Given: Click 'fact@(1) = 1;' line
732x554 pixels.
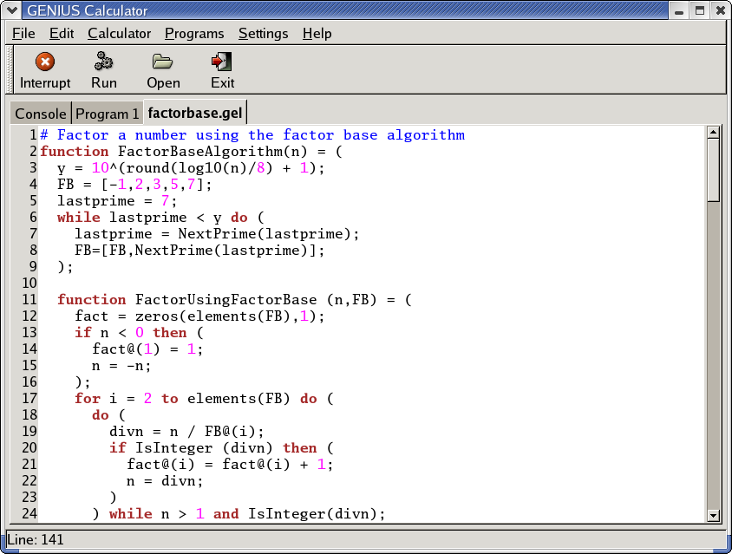Looking at the screenshot, I should coord(147,349).
